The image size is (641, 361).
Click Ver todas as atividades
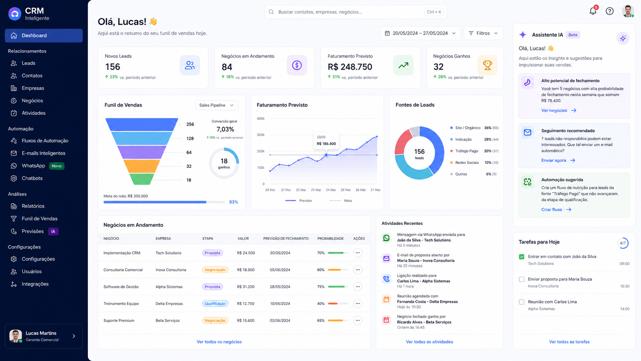[x=429, y=342]
